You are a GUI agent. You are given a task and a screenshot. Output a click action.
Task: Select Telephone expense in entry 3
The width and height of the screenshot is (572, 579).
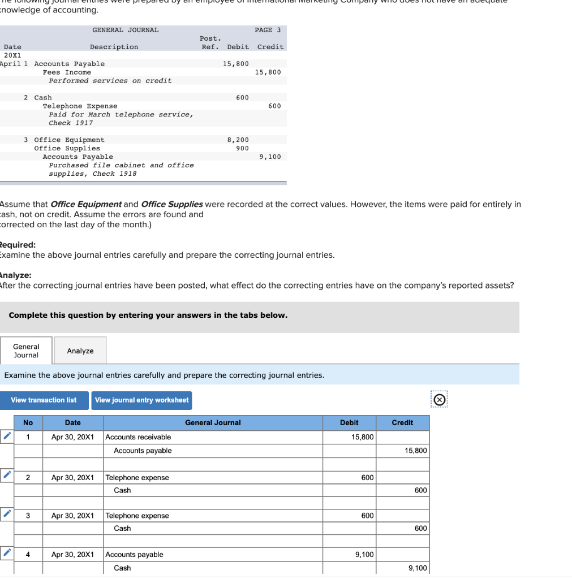pos(213,516)
